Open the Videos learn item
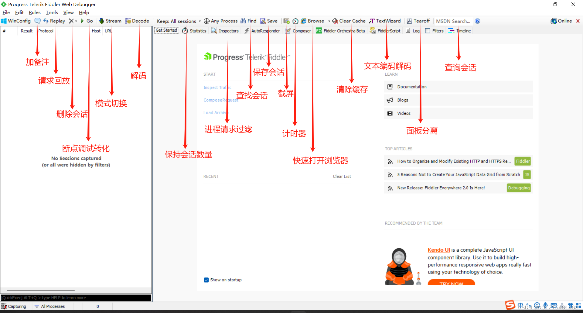The width and height of the screenshot is (583, 313). coord(458,113)
